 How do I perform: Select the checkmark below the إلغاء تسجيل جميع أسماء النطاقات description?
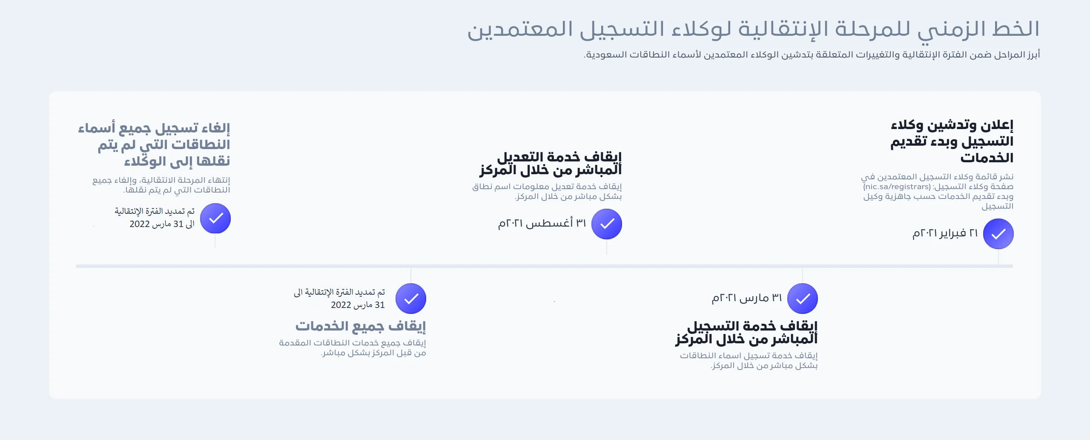[215, 219]
